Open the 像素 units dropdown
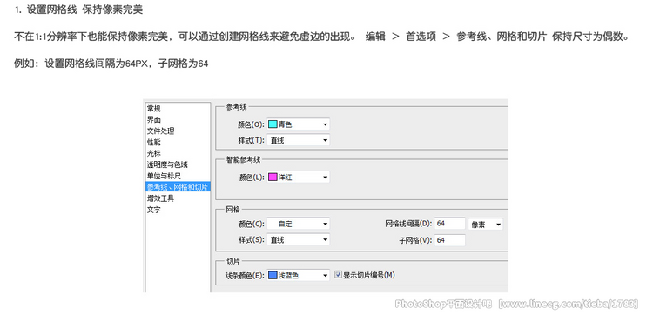 pos(486,225)
